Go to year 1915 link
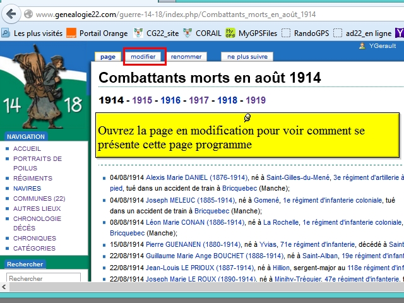Viewport: 404px width, 303px height. [142, 100]
